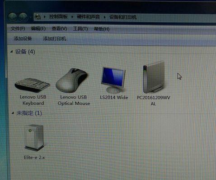Select the PC20161209WVAL computer icon
The image size is (216, 180).
154,77
